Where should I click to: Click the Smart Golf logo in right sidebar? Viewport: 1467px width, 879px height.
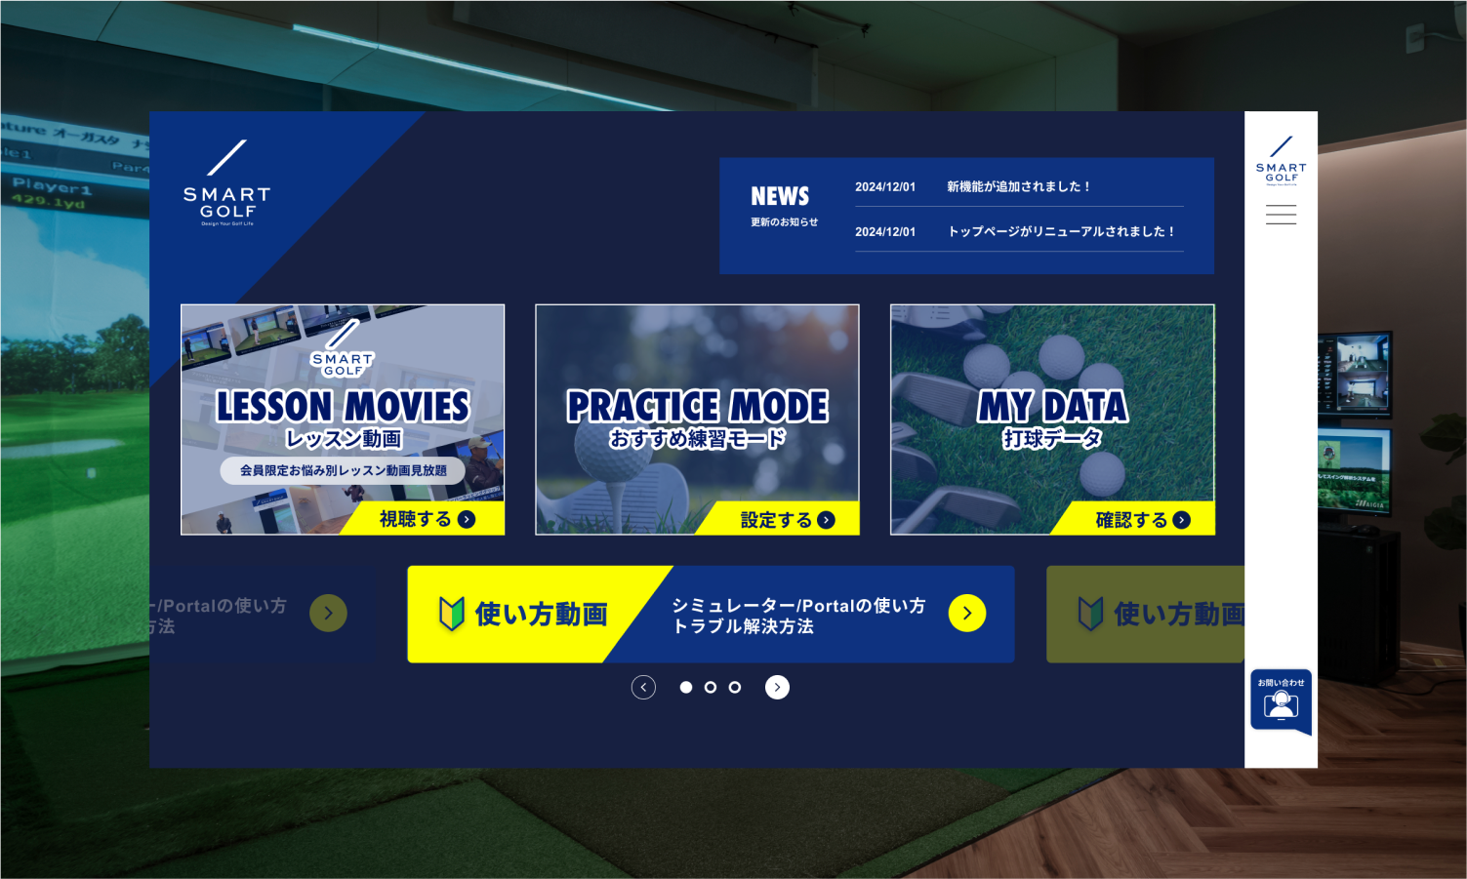1281,160
